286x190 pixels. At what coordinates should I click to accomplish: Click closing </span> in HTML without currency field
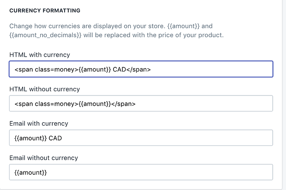click(123, 104)
